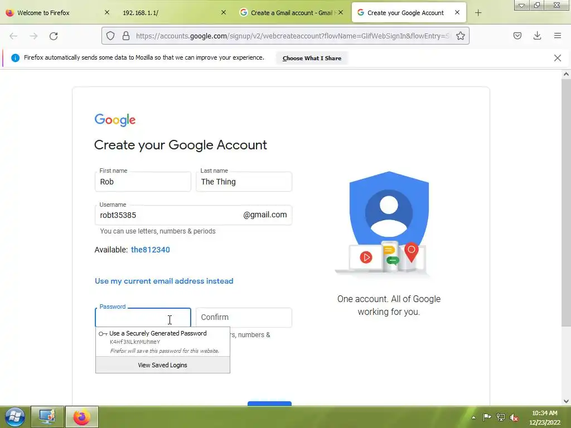This screenshot has height=428, width=571.
Task: Click the First name field
Action: pyautogui.click(x=143, y=182)
